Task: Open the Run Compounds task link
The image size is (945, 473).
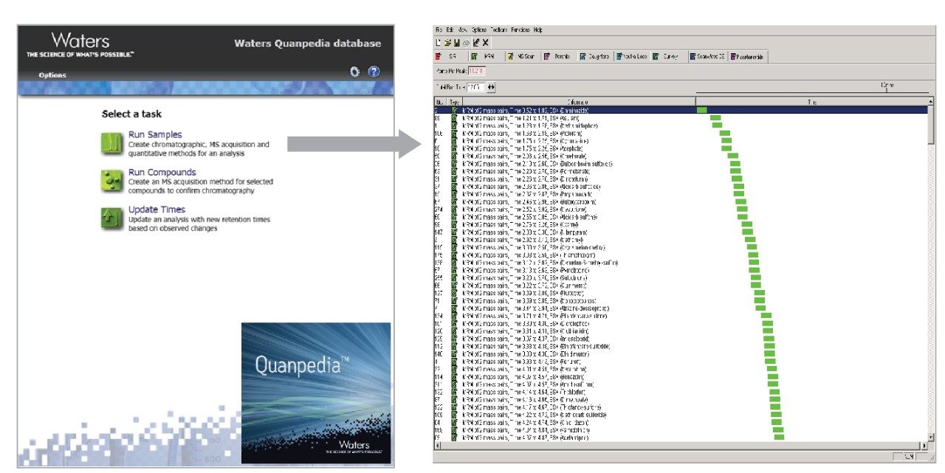Action: 162,173
